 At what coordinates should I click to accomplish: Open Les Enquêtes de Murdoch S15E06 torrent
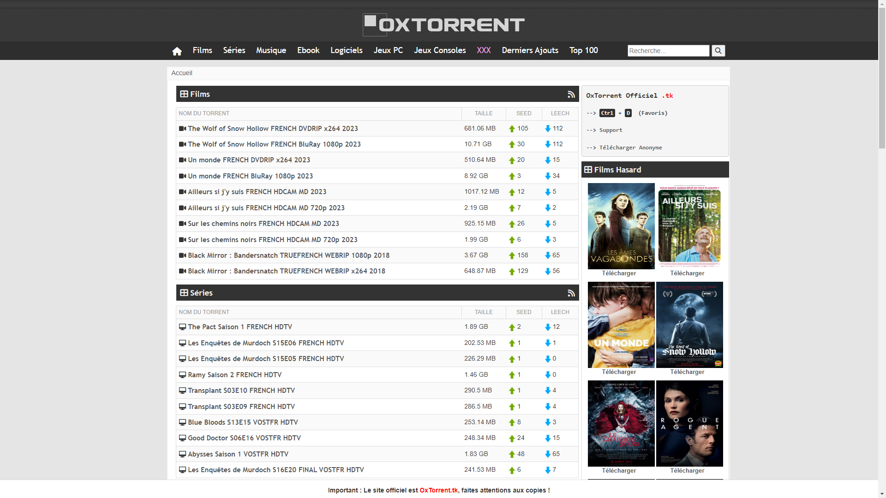pyautogui.click(x=266, y=343)
